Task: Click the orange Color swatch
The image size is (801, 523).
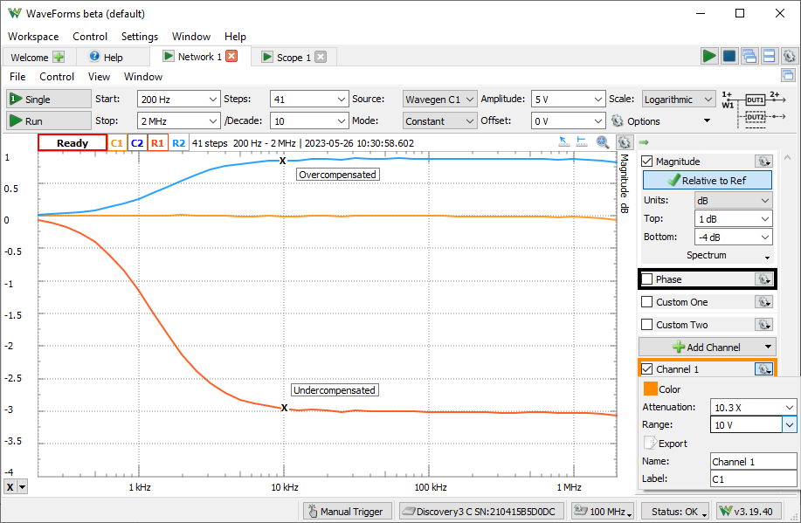Action: coord(650,389)
